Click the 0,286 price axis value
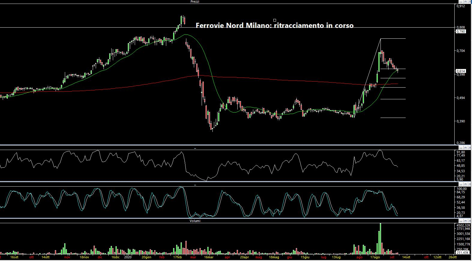This screenshot has width=472, height=261. (x=461, y=143)
